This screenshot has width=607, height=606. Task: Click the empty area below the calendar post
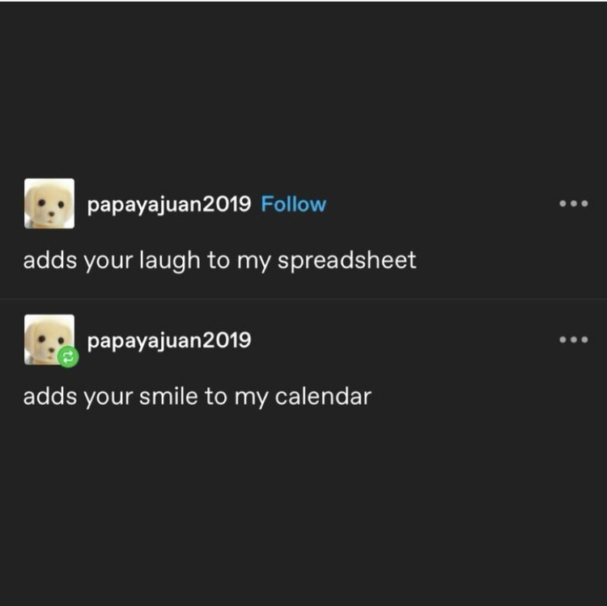coord(303,510)
